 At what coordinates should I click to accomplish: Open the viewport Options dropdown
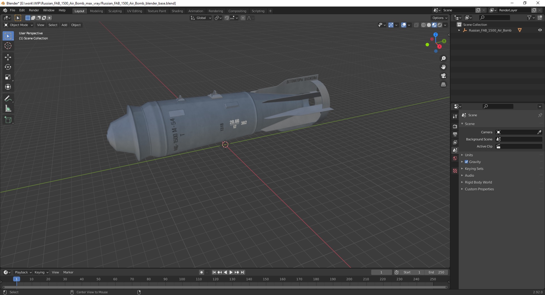pyautogui.click(x=440, y=18)
